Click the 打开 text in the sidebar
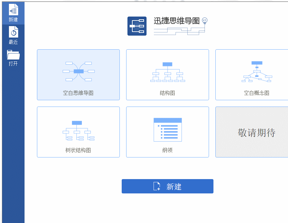The image size is (288, 223). (x=13, y=64)
